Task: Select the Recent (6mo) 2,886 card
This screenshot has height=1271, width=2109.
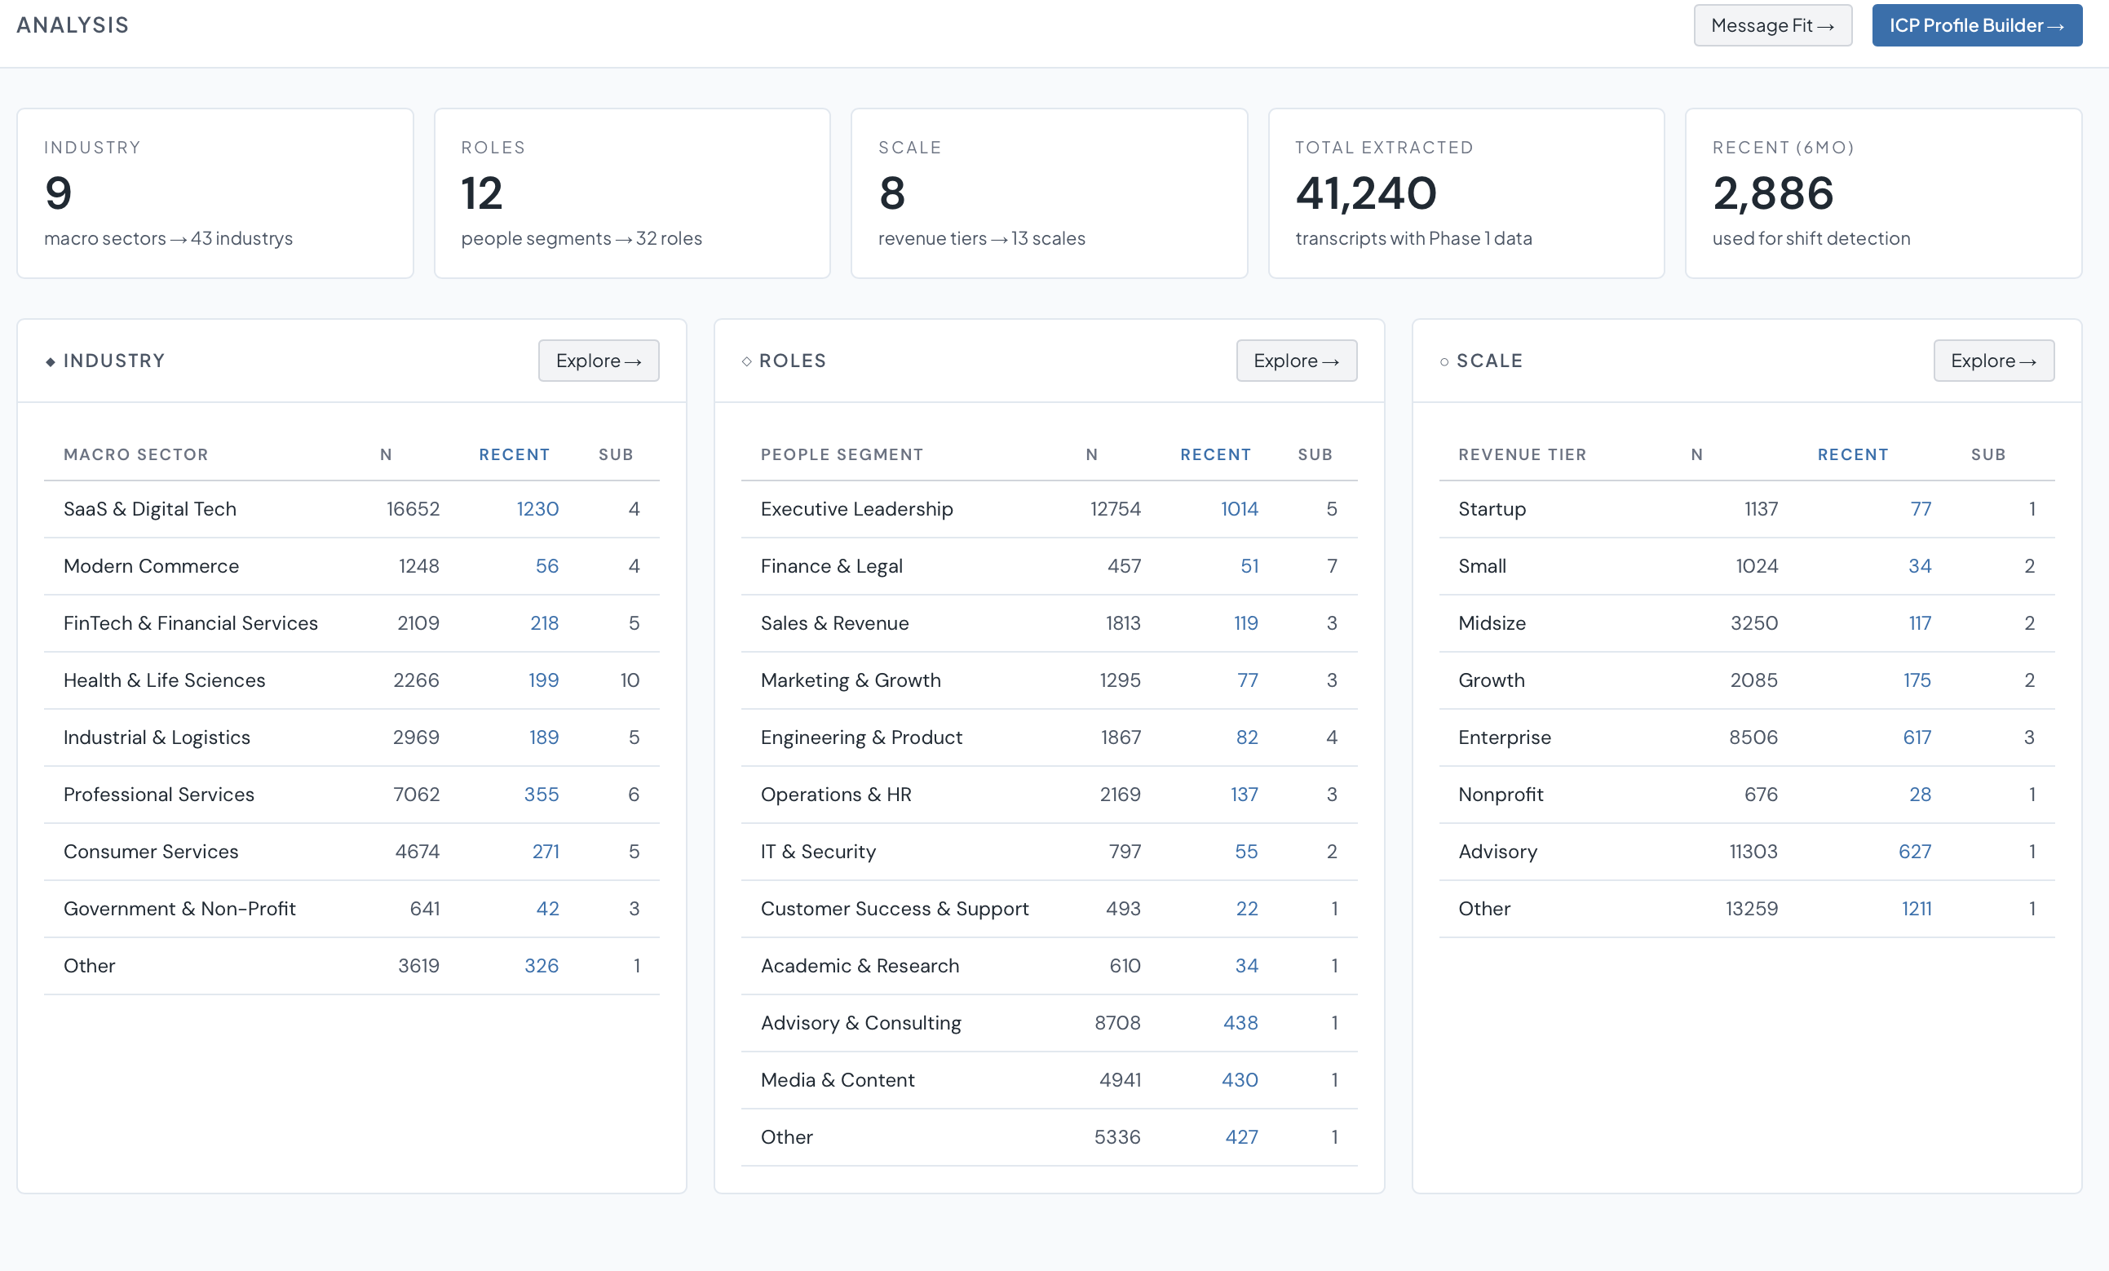Action: click(x=1883, y=193)
